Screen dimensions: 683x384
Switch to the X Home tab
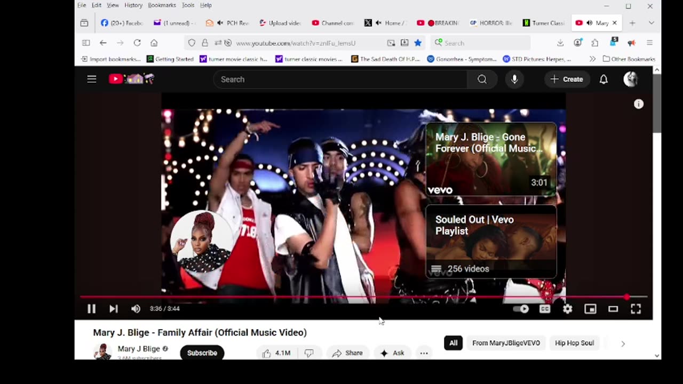coord(386,23)
